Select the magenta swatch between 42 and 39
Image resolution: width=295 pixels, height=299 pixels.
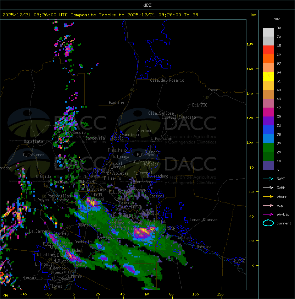268,112
